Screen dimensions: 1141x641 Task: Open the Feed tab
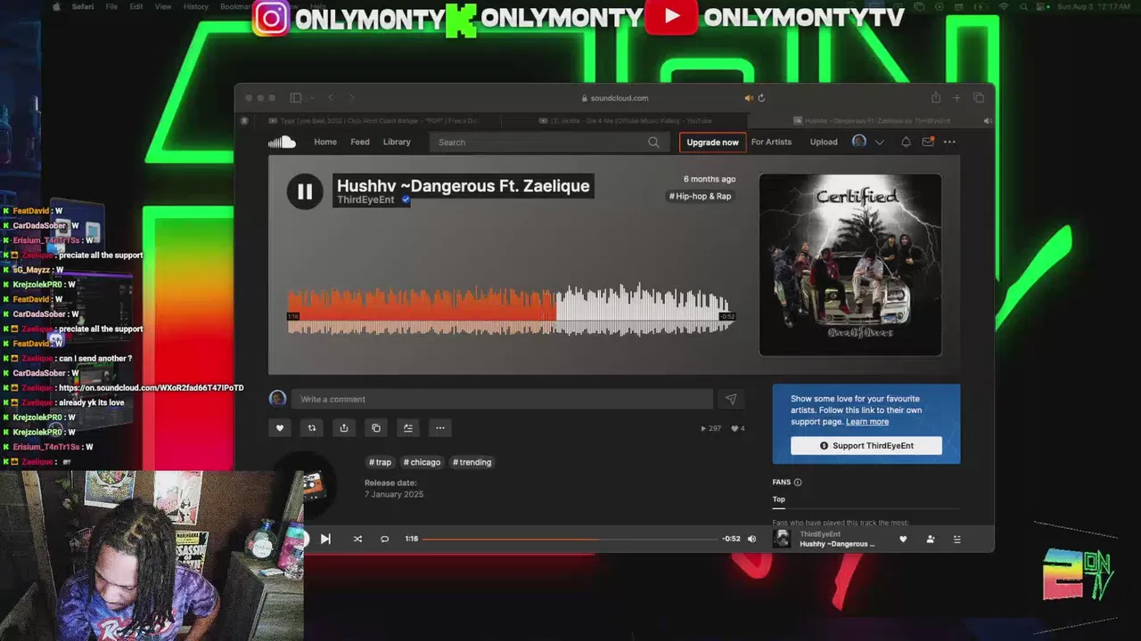(x=360, y=142)
